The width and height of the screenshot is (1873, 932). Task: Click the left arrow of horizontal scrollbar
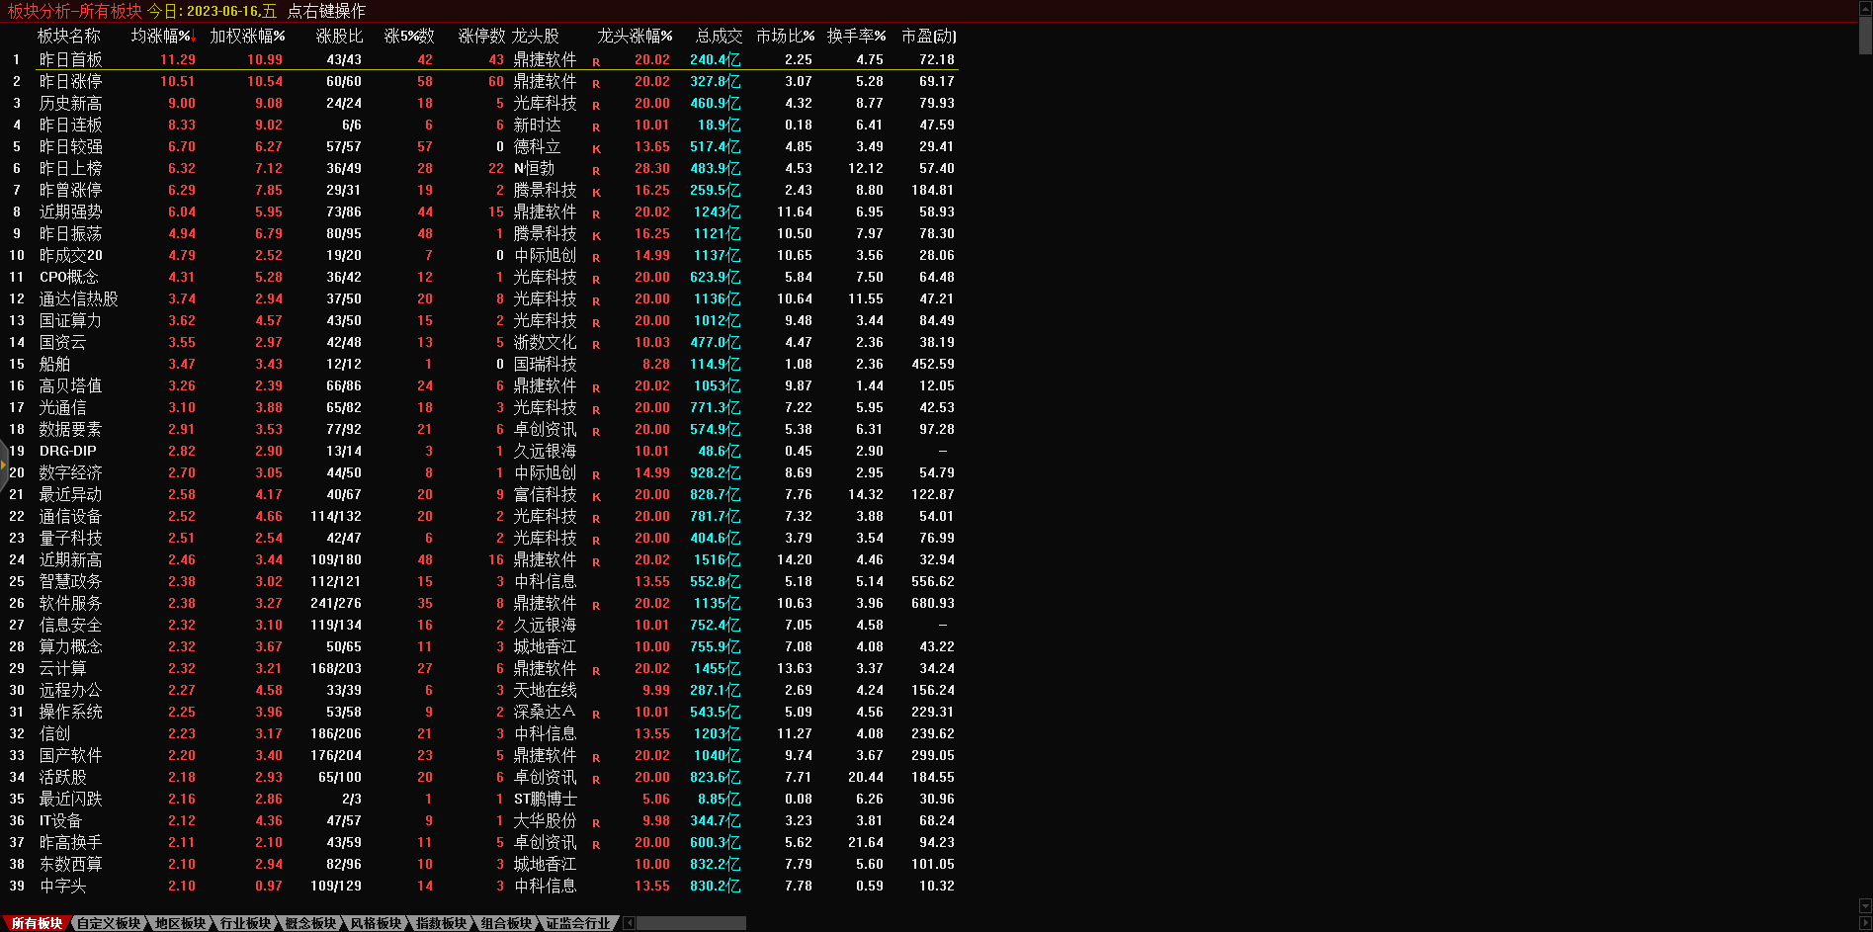pyautogui.click(x=629, y=923)
